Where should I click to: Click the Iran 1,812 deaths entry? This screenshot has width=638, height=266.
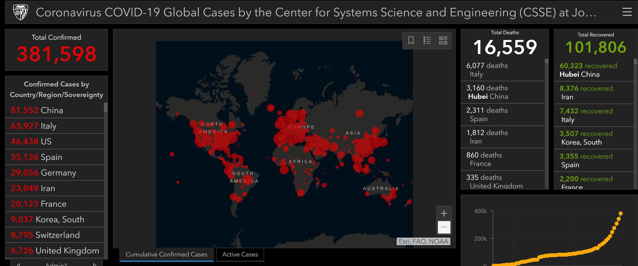503,137
